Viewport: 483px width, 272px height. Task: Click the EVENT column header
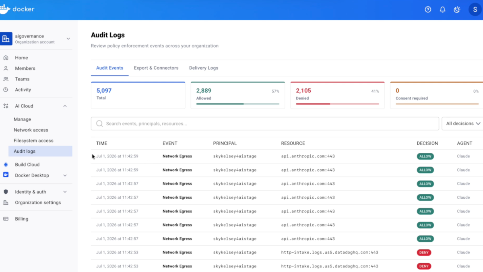170,143
